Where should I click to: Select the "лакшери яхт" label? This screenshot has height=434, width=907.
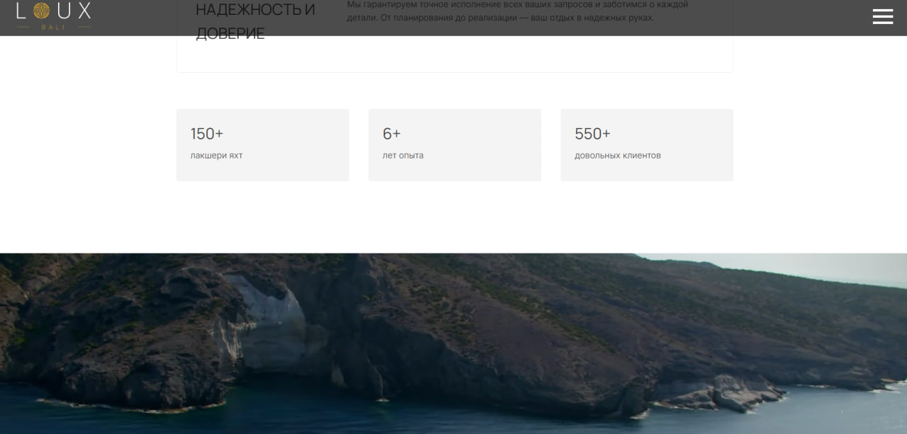pyautogui.click(x=216, y=155)
